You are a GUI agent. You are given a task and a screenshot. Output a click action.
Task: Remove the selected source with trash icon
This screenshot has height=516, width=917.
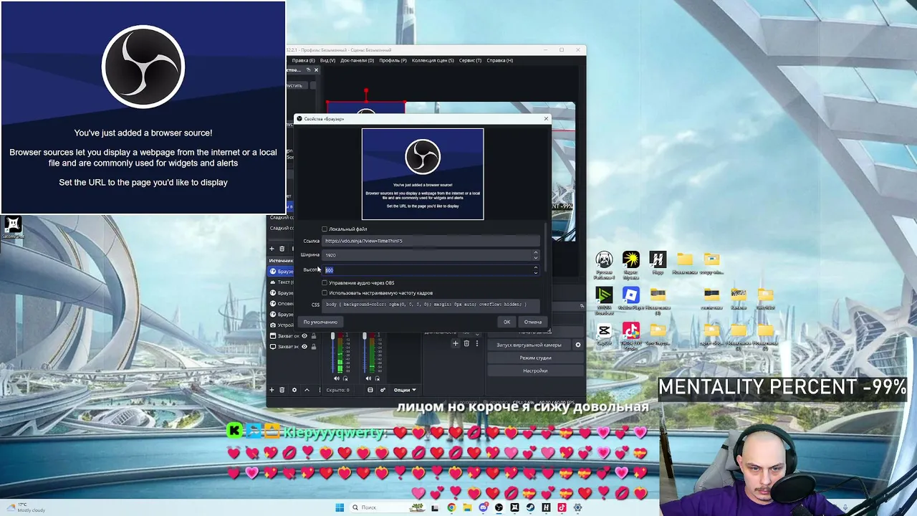tap(282, 390)
